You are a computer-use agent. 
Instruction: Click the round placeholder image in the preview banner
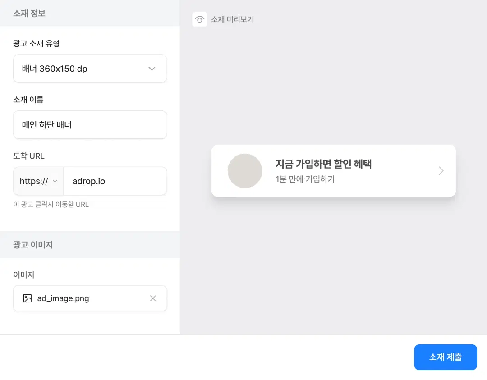(x=245, y=171)
